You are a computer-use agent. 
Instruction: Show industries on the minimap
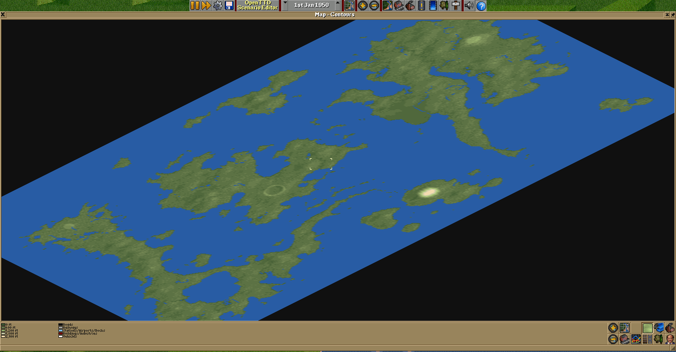[x=670, y=328]
